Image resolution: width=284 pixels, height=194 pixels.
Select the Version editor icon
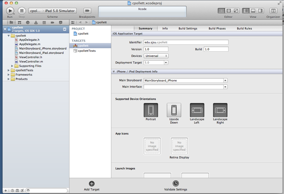click(236, 11)
